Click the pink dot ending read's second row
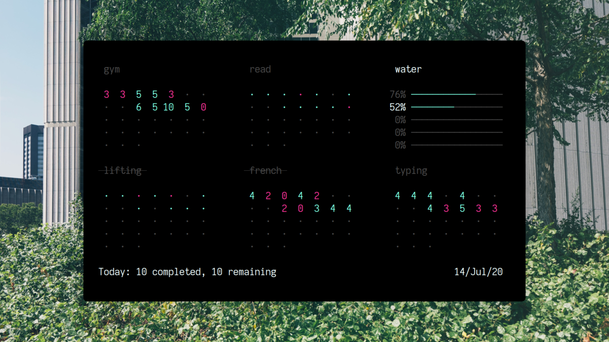 349,107
